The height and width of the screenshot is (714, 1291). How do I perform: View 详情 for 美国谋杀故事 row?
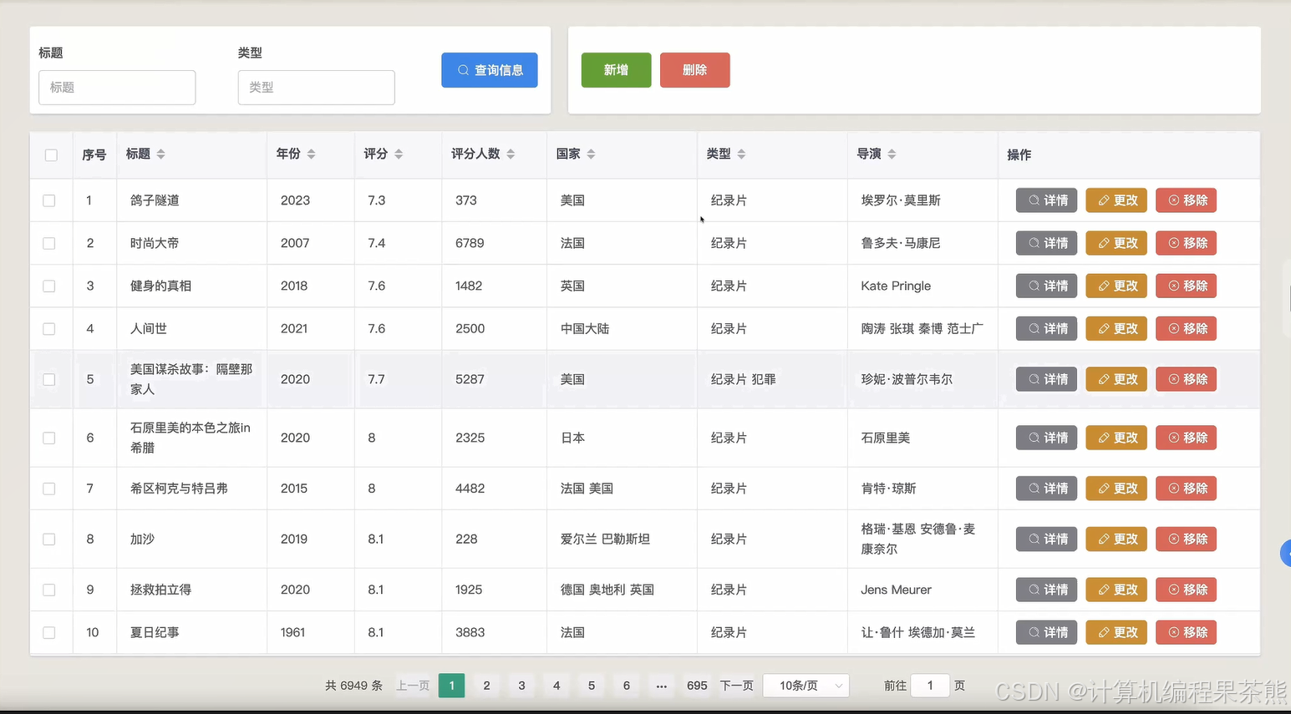click(x=1046, y=379)
